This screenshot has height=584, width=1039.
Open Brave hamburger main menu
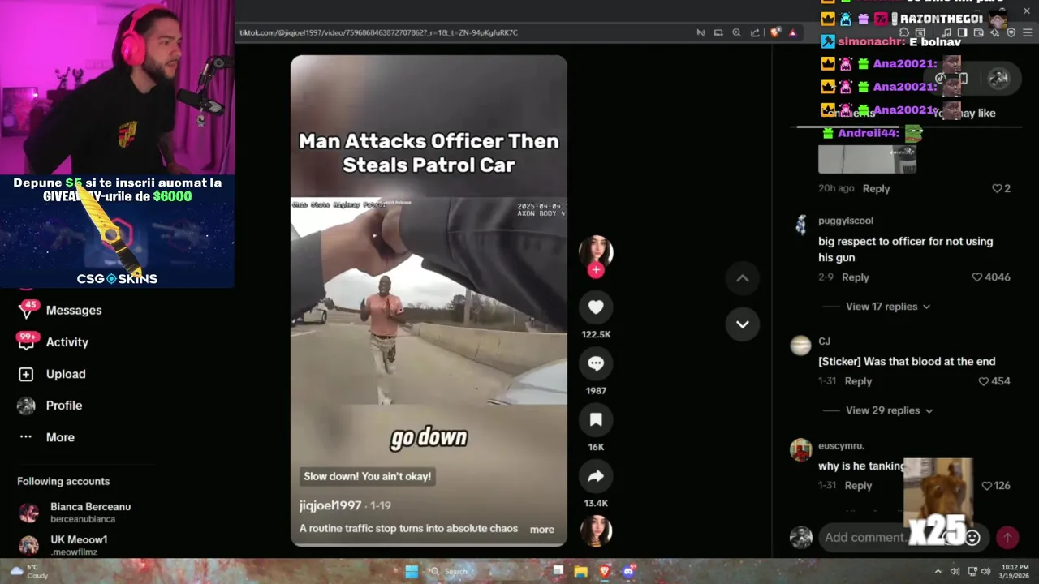pyautogui.click(x=1028, y=32)
